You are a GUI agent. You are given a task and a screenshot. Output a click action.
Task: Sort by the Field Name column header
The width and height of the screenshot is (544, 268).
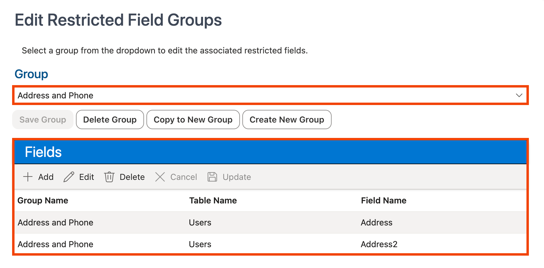pos(384,201)
